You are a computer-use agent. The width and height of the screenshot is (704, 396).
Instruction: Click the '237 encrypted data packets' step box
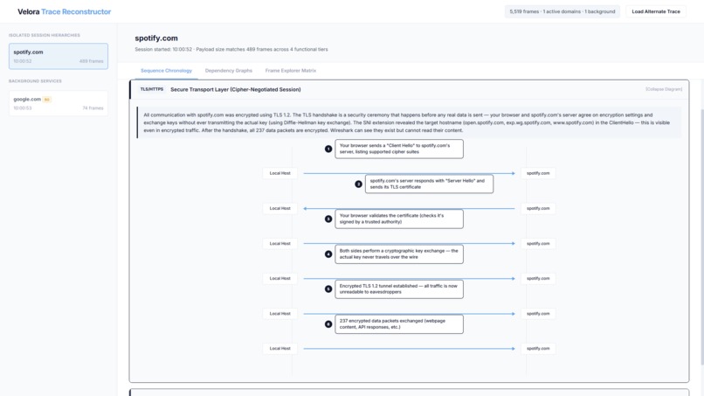click(399, 324)
